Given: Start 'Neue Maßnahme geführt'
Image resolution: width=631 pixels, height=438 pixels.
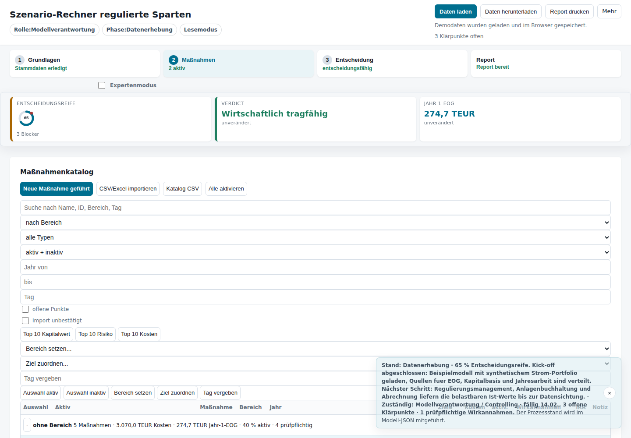Looking at the screenshot, I should pyautogui.click(x=57, y=189).
